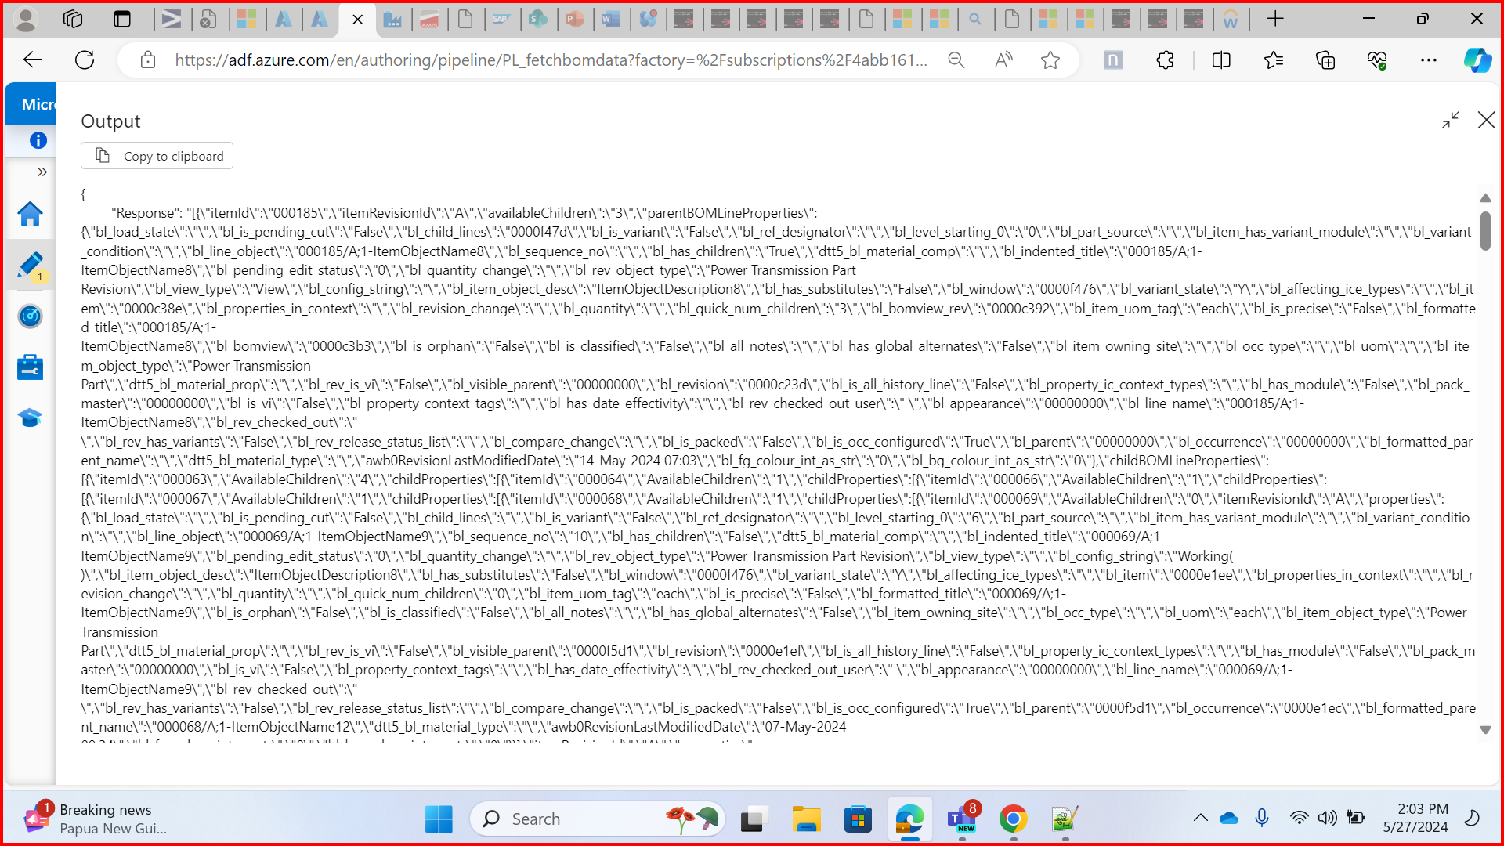Expand the left navigation with the double chevron
The height and width of the screenshot is (846, 1504).
42,172
